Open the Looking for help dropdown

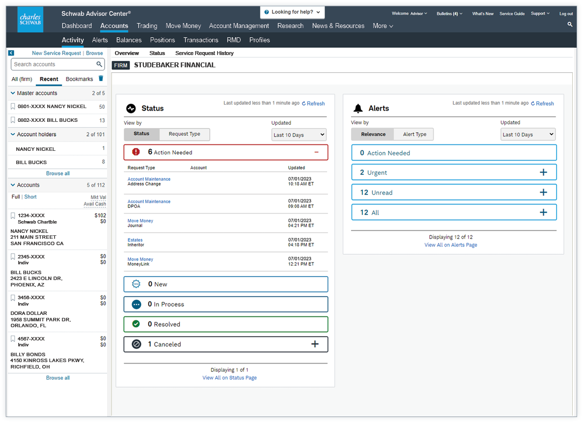coord(292,12)
